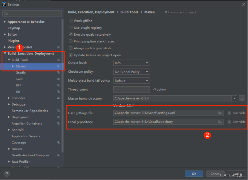This screenshot has height=180, width=248.
Task: Open help with question mark icon
Action: (x=7, y=174)
